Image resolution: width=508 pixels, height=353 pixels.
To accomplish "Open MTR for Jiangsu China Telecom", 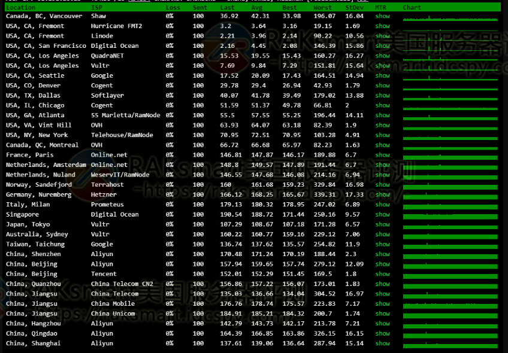I will [382, 294].
